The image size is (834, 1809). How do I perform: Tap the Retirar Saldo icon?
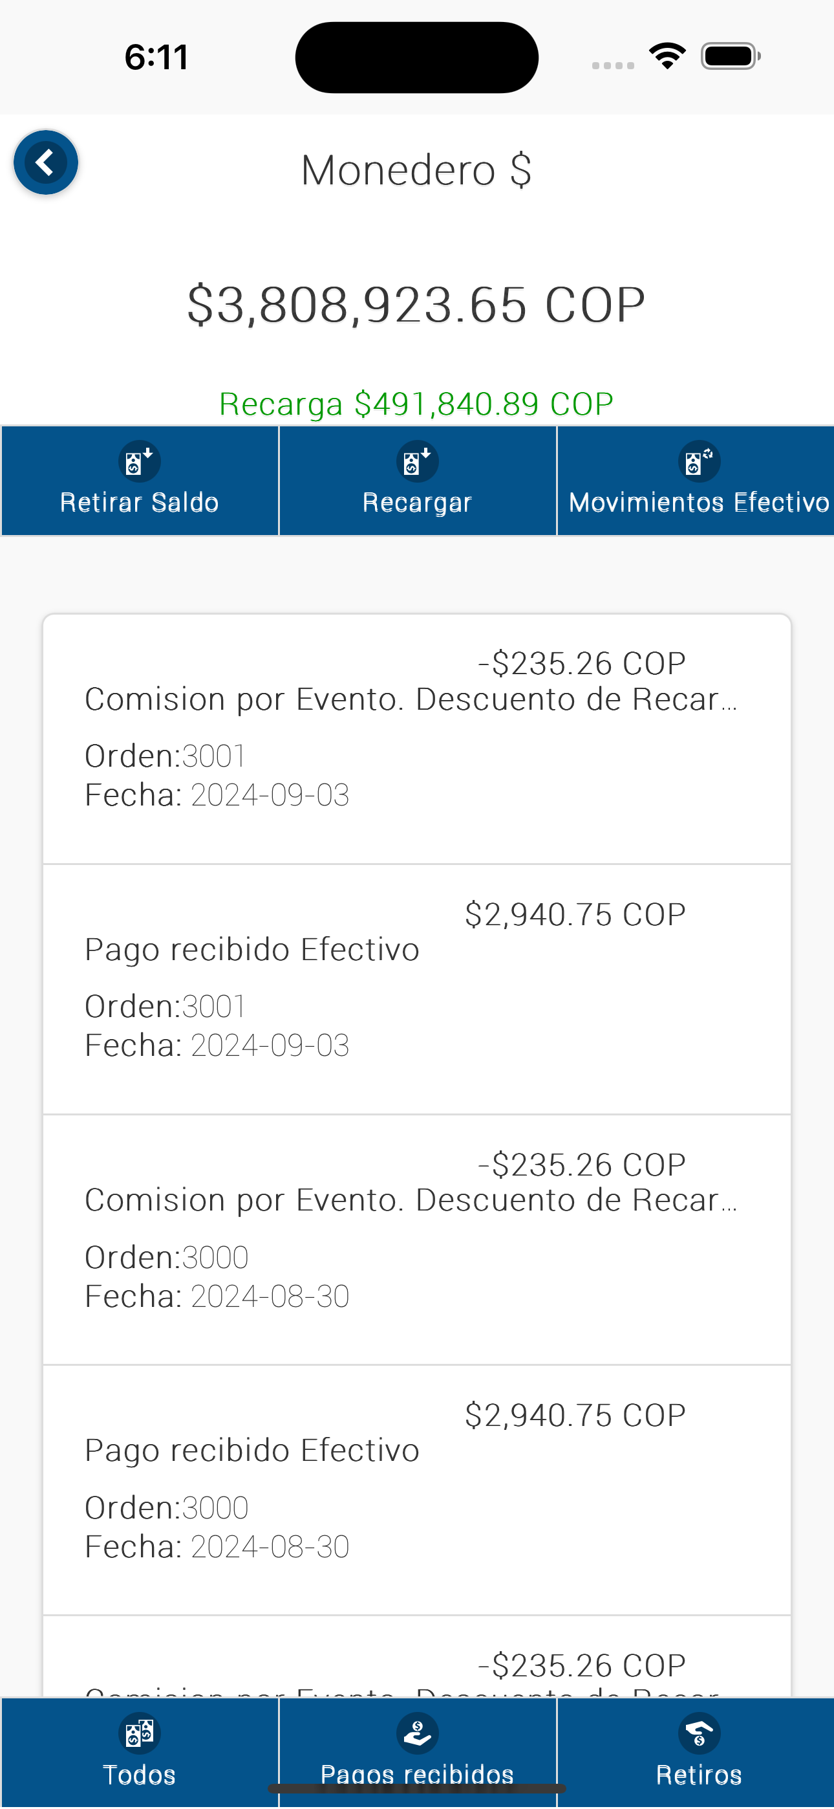(x=140, y=461)
